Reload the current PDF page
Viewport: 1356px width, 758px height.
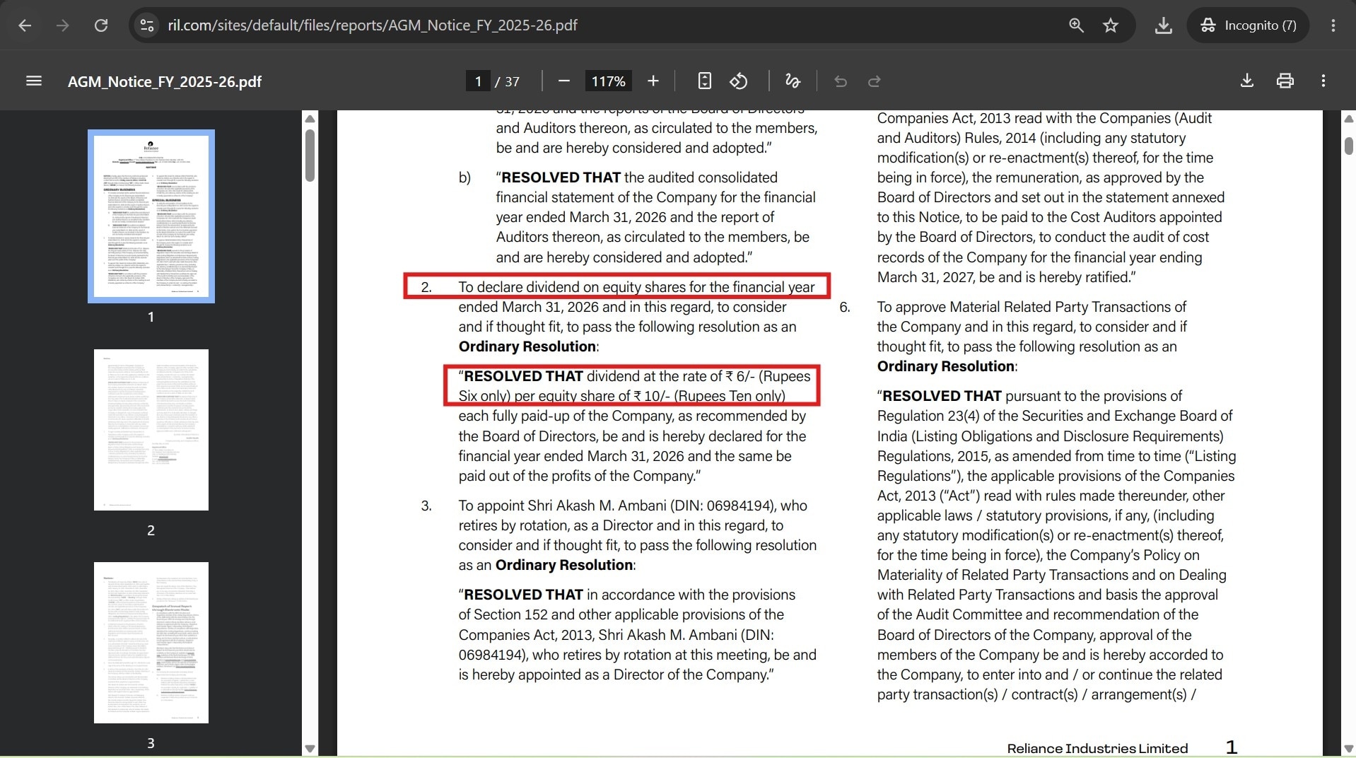[x=101, y=25]
